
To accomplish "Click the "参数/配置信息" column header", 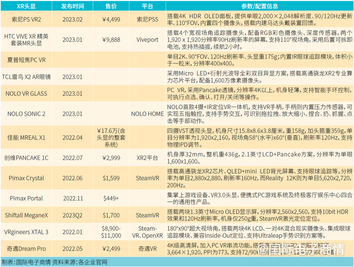I will click(x=259, y=6).
